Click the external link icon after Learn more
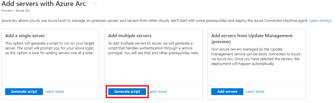The image size is (335, 103). 330,21
